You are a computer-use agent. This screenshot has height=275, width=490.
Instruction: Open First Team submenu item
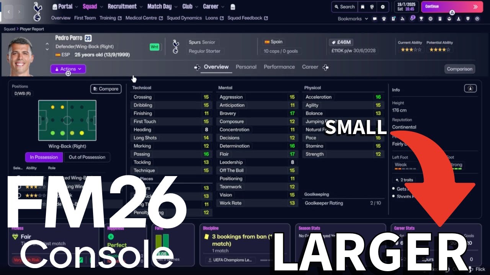[85, 18]
